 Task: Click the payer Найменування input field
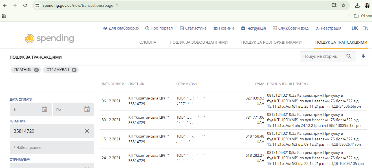click(52, 147)
